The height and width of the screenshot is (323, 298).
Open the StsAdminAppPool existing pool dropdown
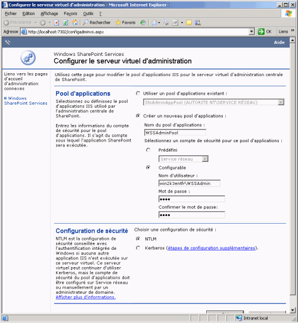click(x=281, y=102)
